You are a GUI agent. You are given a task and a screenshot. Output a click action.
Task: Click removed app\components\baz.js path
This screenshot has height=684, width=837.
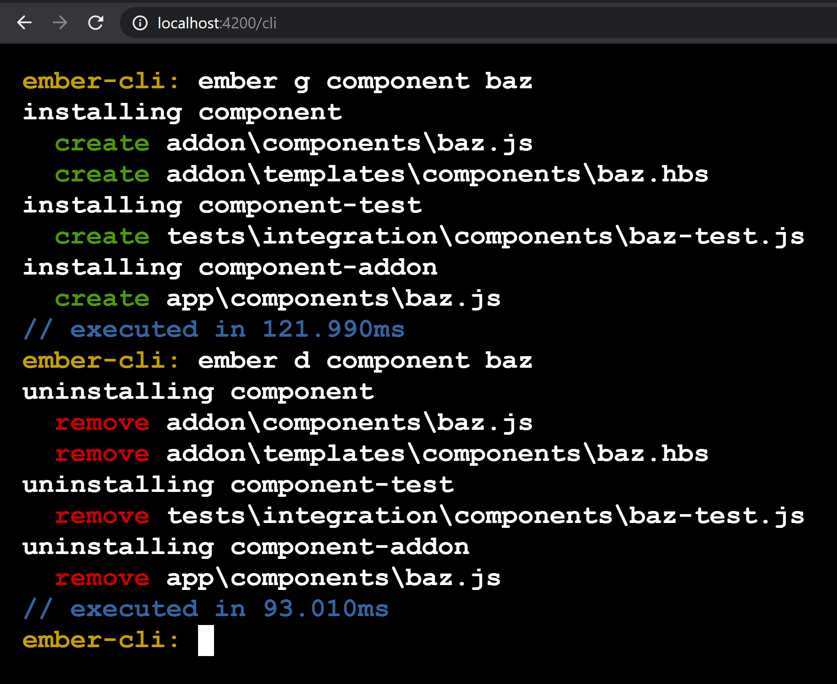(x=333, y=578)
